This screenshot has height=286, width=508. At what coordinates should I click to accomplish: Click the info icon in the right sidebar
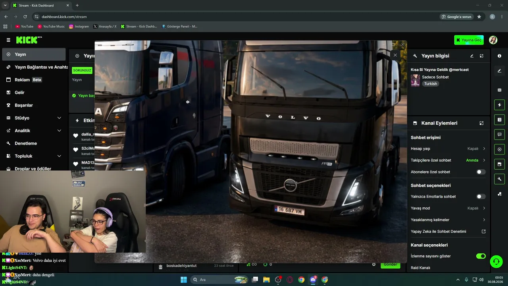[499, 56]
